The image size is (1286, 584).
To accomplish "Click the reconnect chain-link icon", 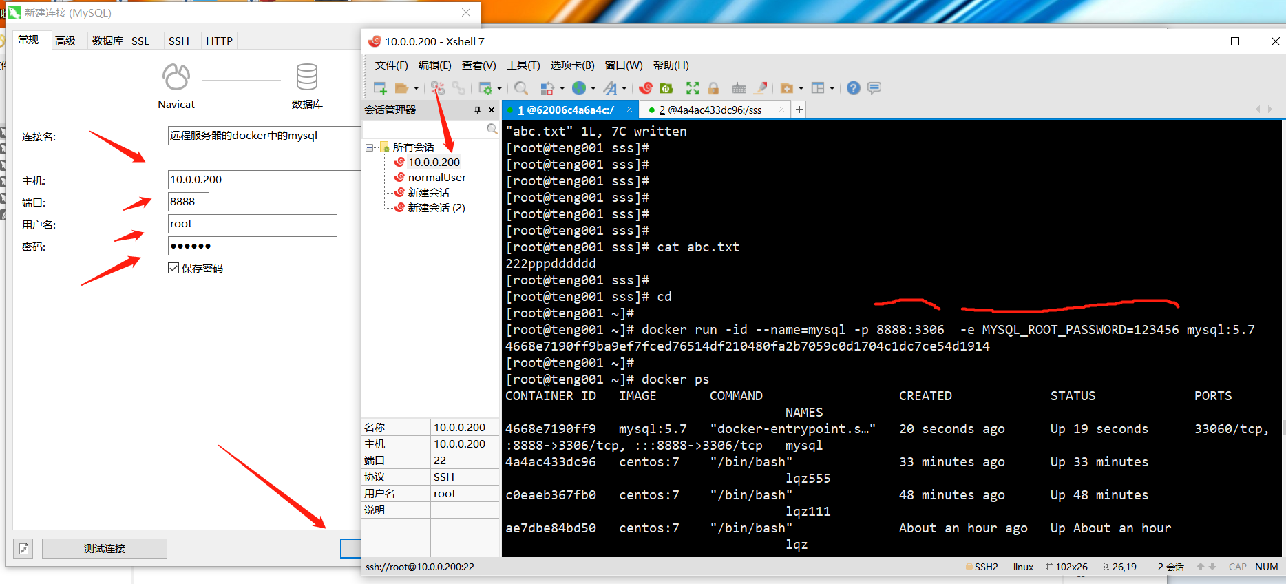I will pos(458,88).
